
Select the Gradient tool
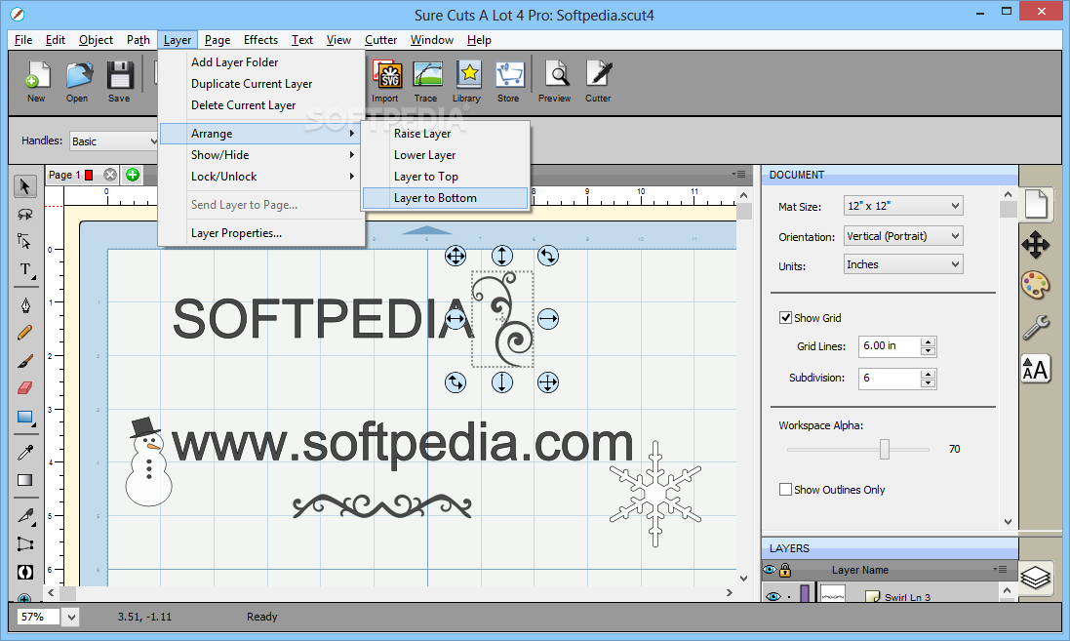pos(25,480)
